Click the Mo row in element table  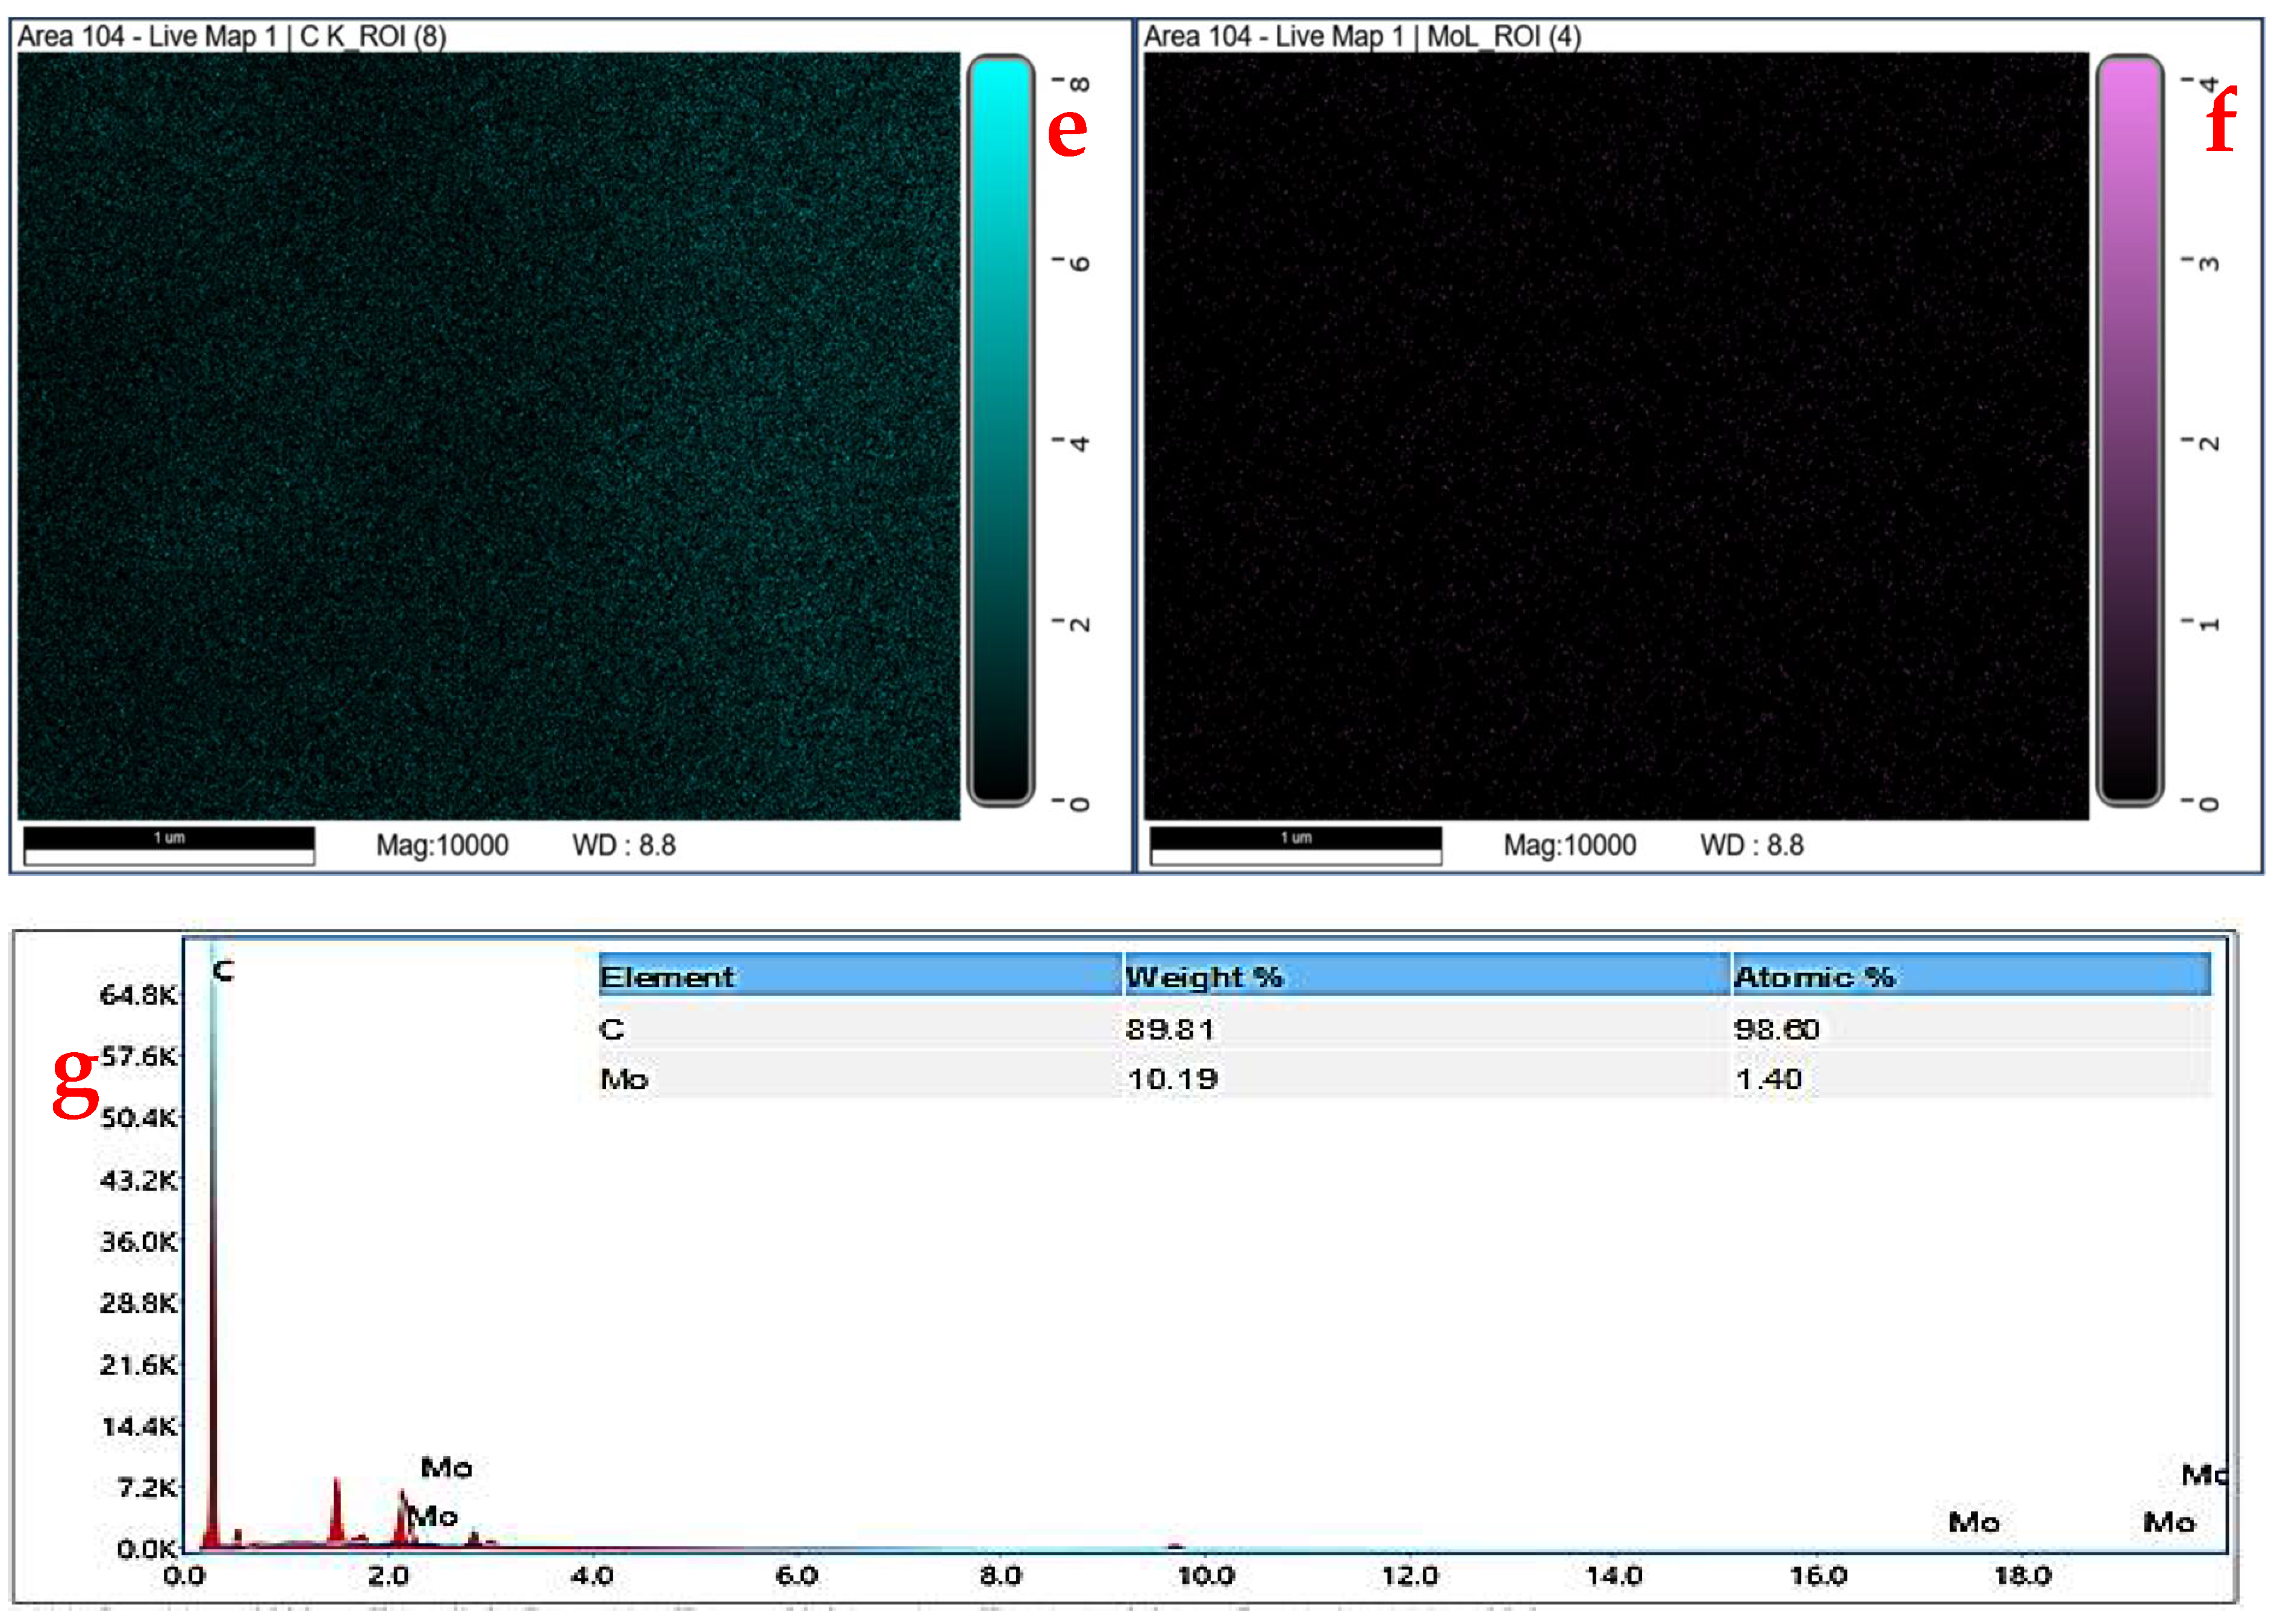click(624, 1079)
